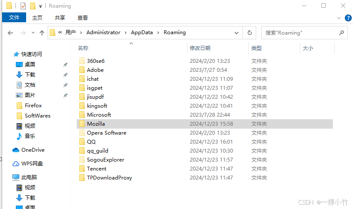Select the kingsoft folder icon
Image resolution: width=353 pixels, height=209 pixels.
click(x=82, y=106)
